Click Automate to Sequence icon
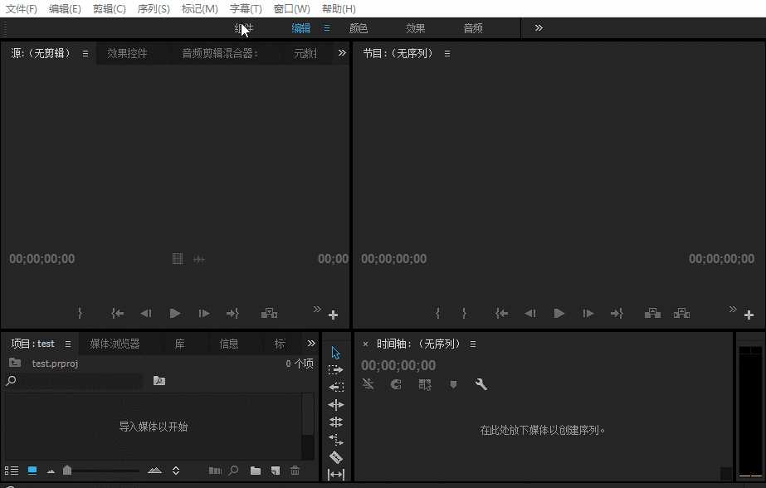 pos(215,471)
